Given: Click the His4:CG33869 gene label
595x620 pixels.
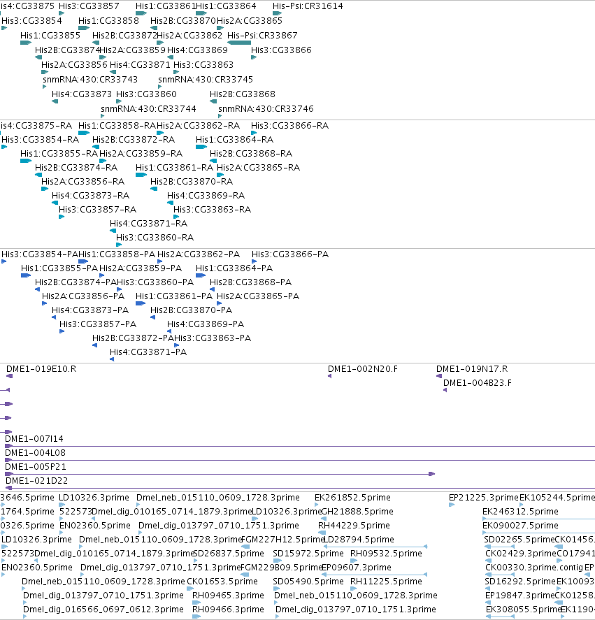Looking at the screenshot, I should (x=197, y=50).
